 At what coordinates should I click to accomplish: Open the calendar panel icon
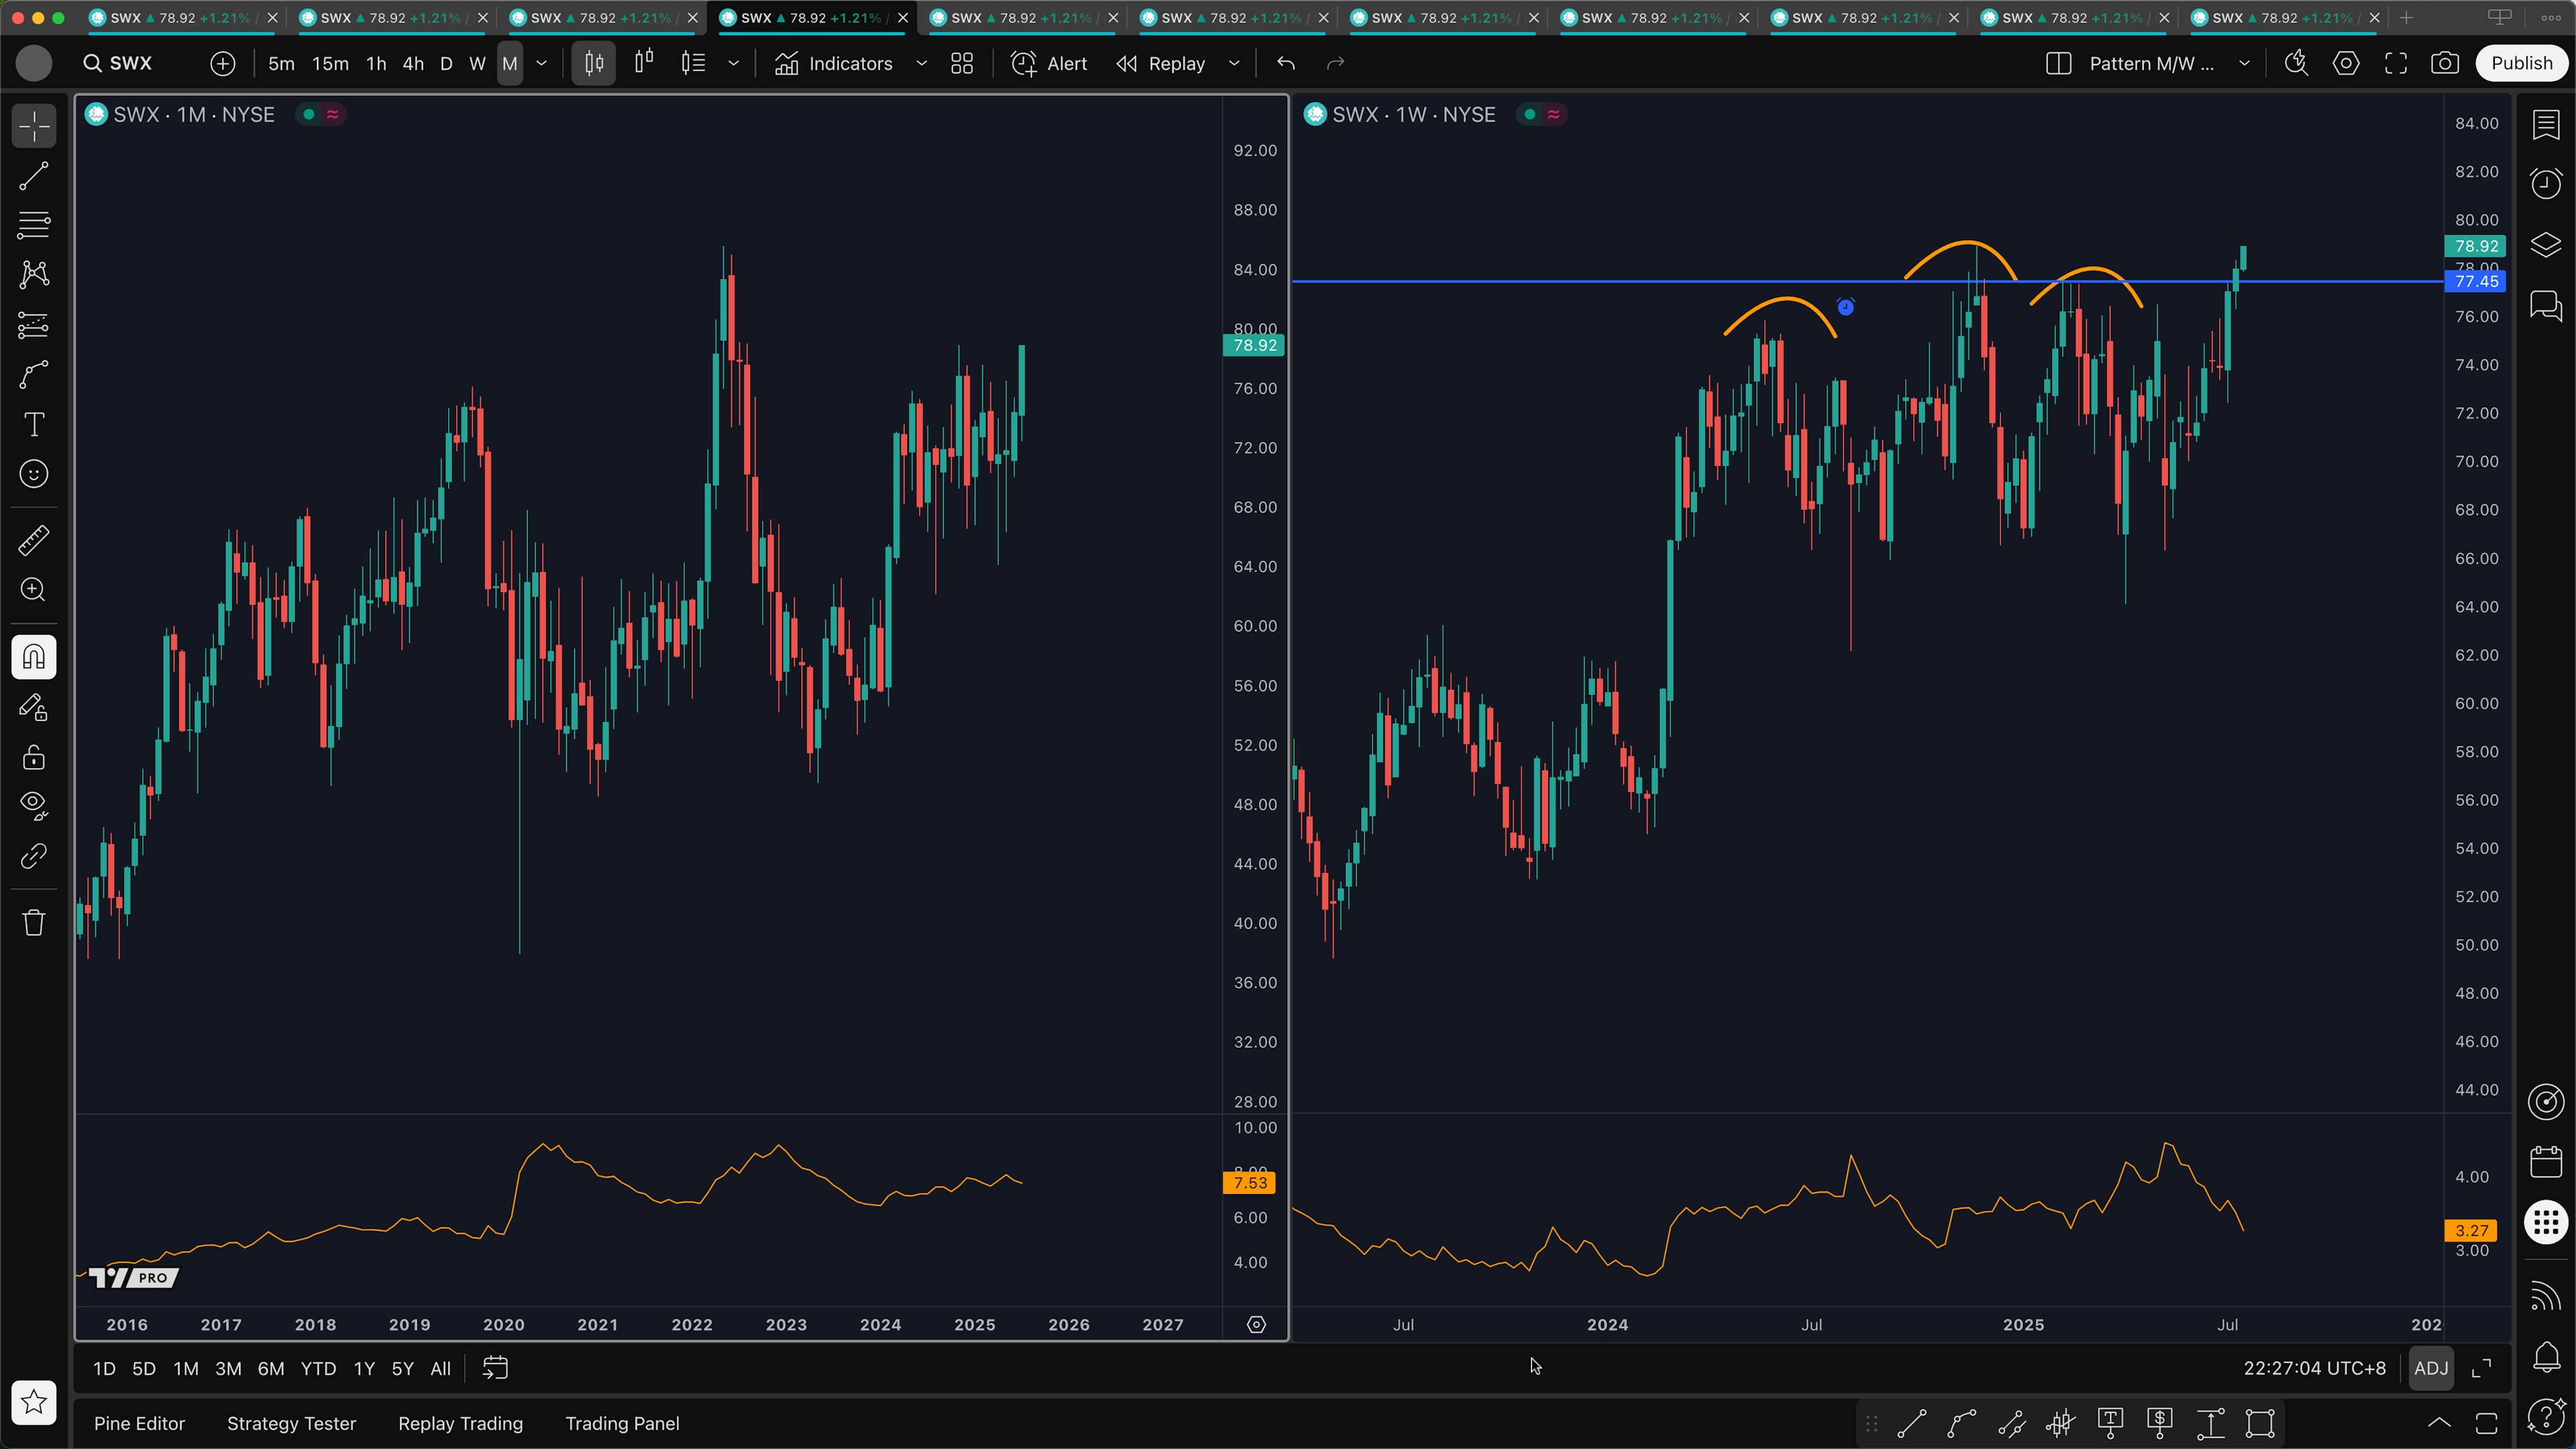click(2546, 1161)
